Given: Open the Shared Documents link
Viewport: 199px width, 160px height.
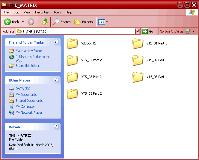Looking at the screenshot, I should 29,101.
